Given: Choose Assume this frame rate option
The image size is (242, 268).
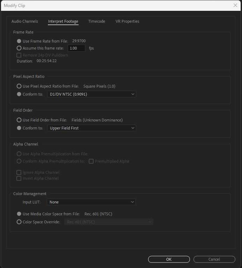Looking at the screenshot, I should 19,48.
